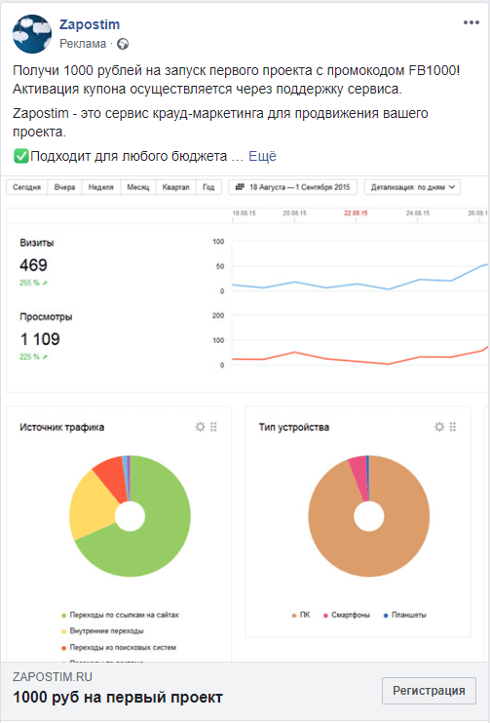
Task: Toggle the Внутренние переходы legend item
Action: point(102,630)
